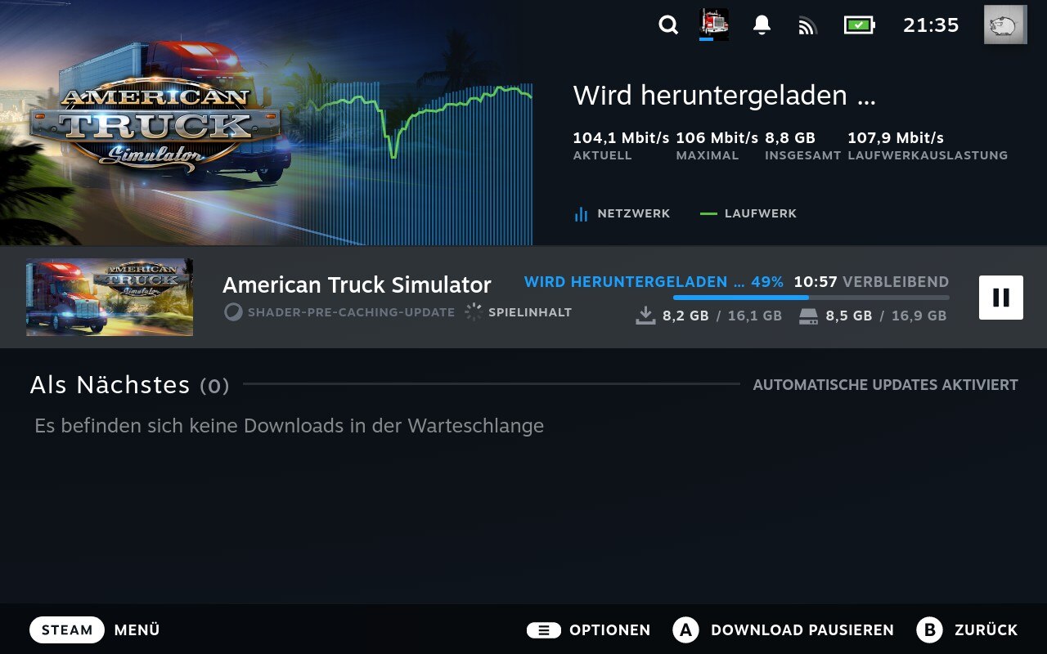
Task: Open the Steam menu bottom left
Action: point(66,629)
